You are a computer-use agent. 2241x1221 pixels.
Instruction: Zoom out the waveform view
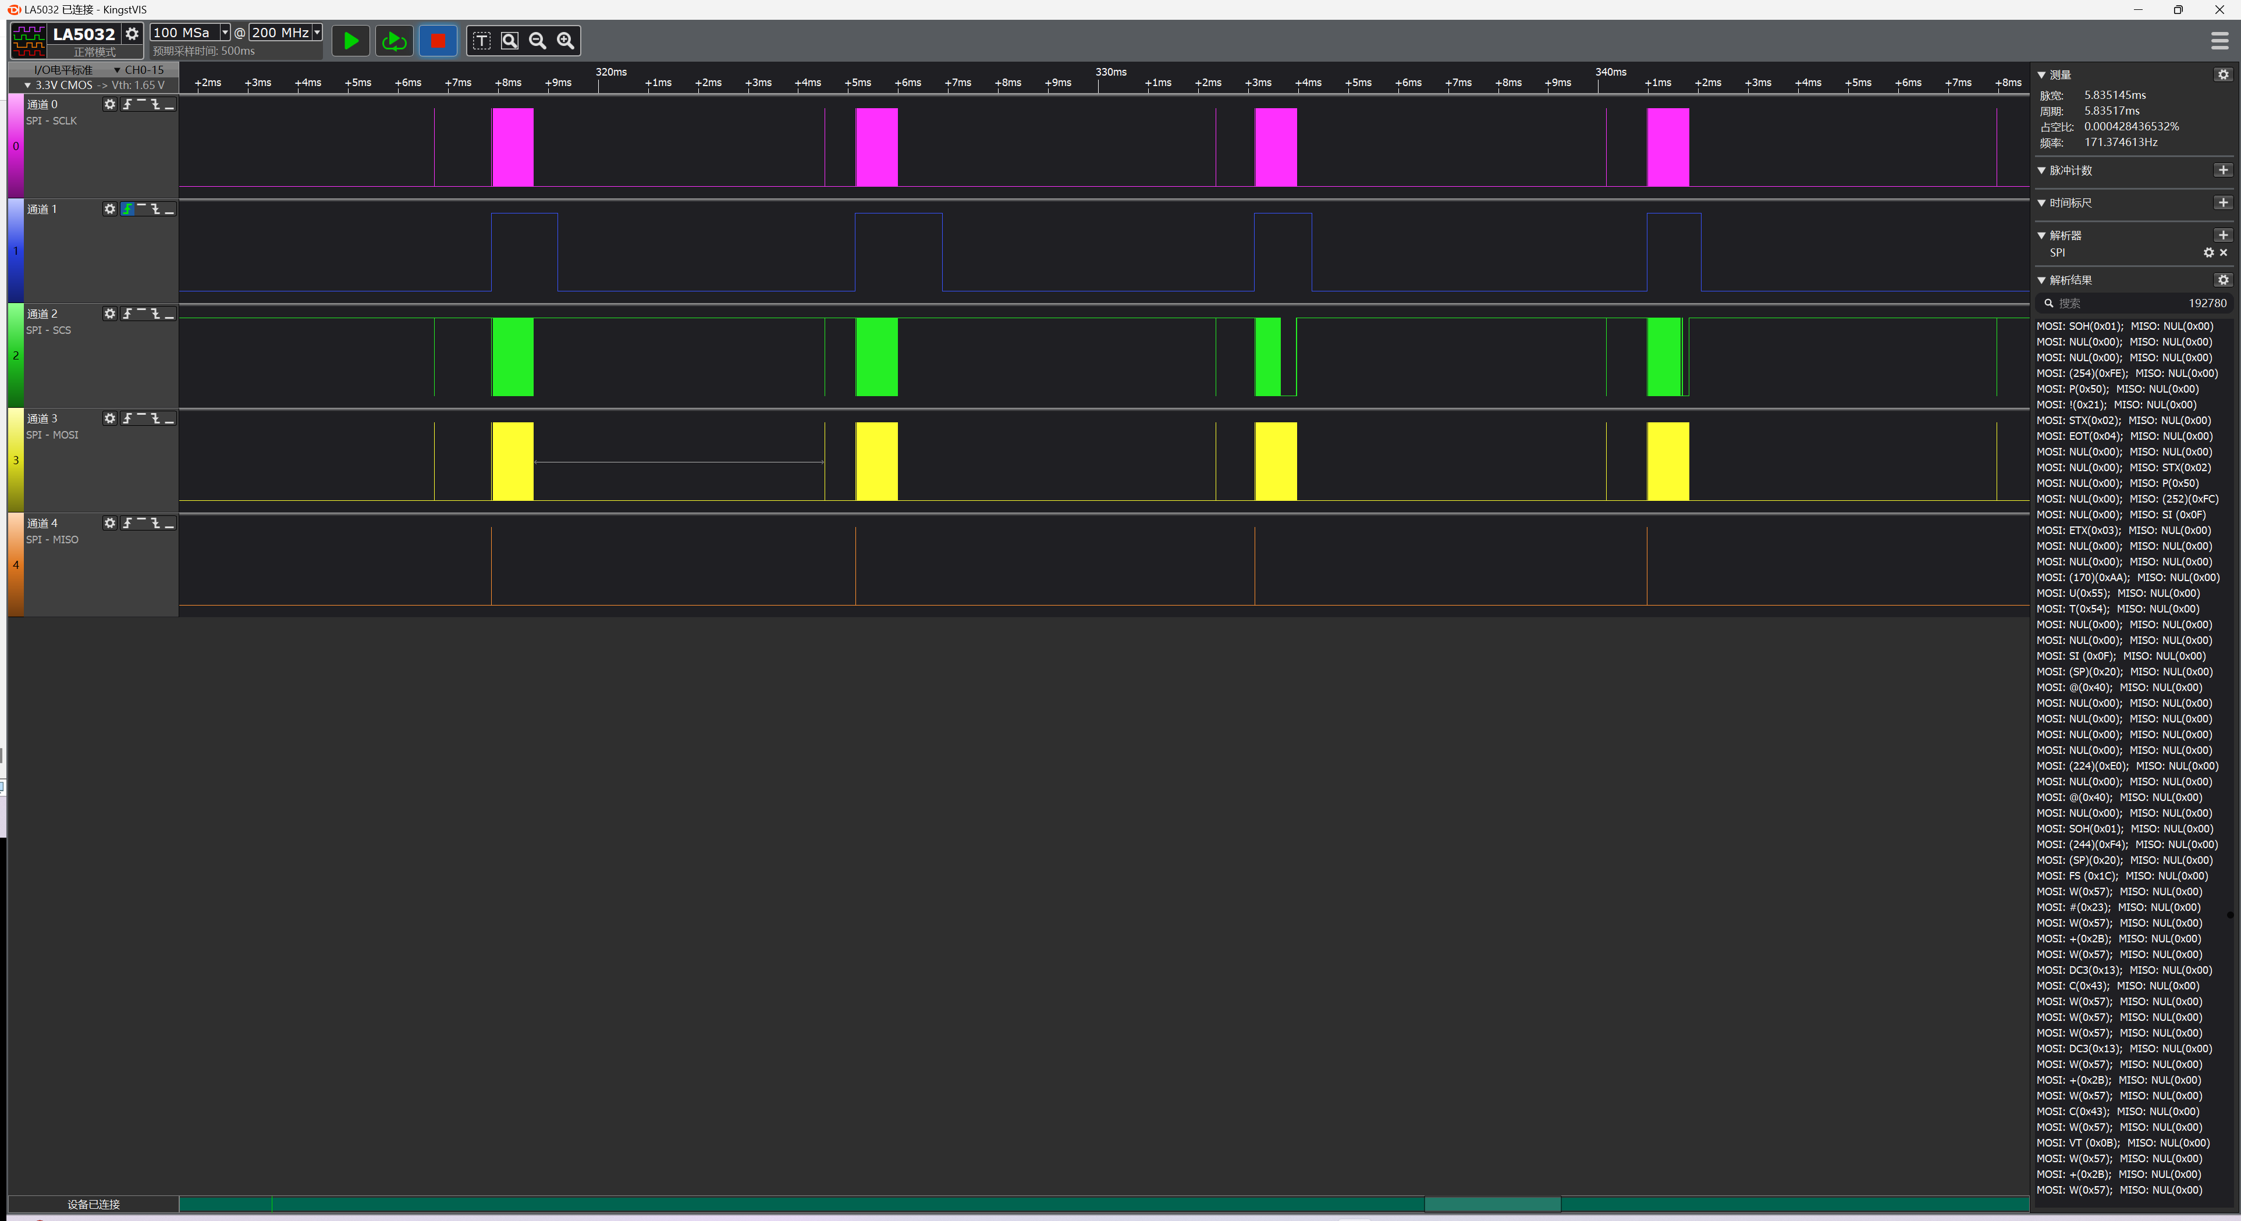538,41
